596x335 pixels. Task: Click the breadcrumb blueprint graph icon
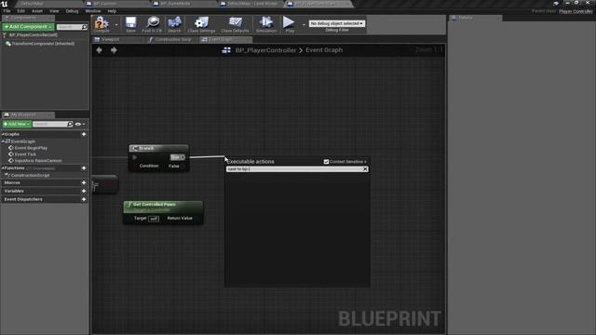click(226, 50)
